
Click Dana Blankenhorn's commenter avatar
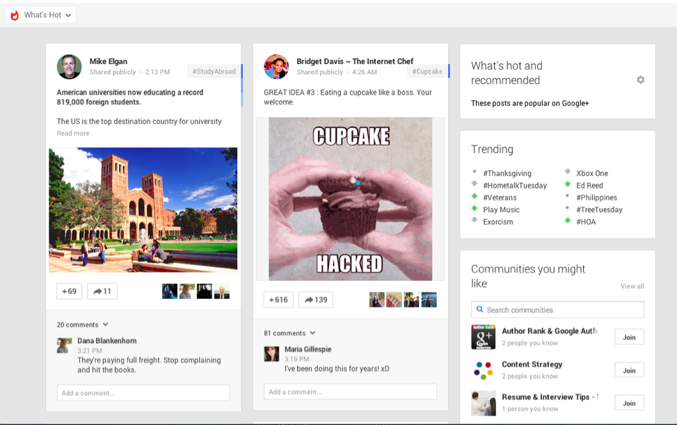coord(64,346)
